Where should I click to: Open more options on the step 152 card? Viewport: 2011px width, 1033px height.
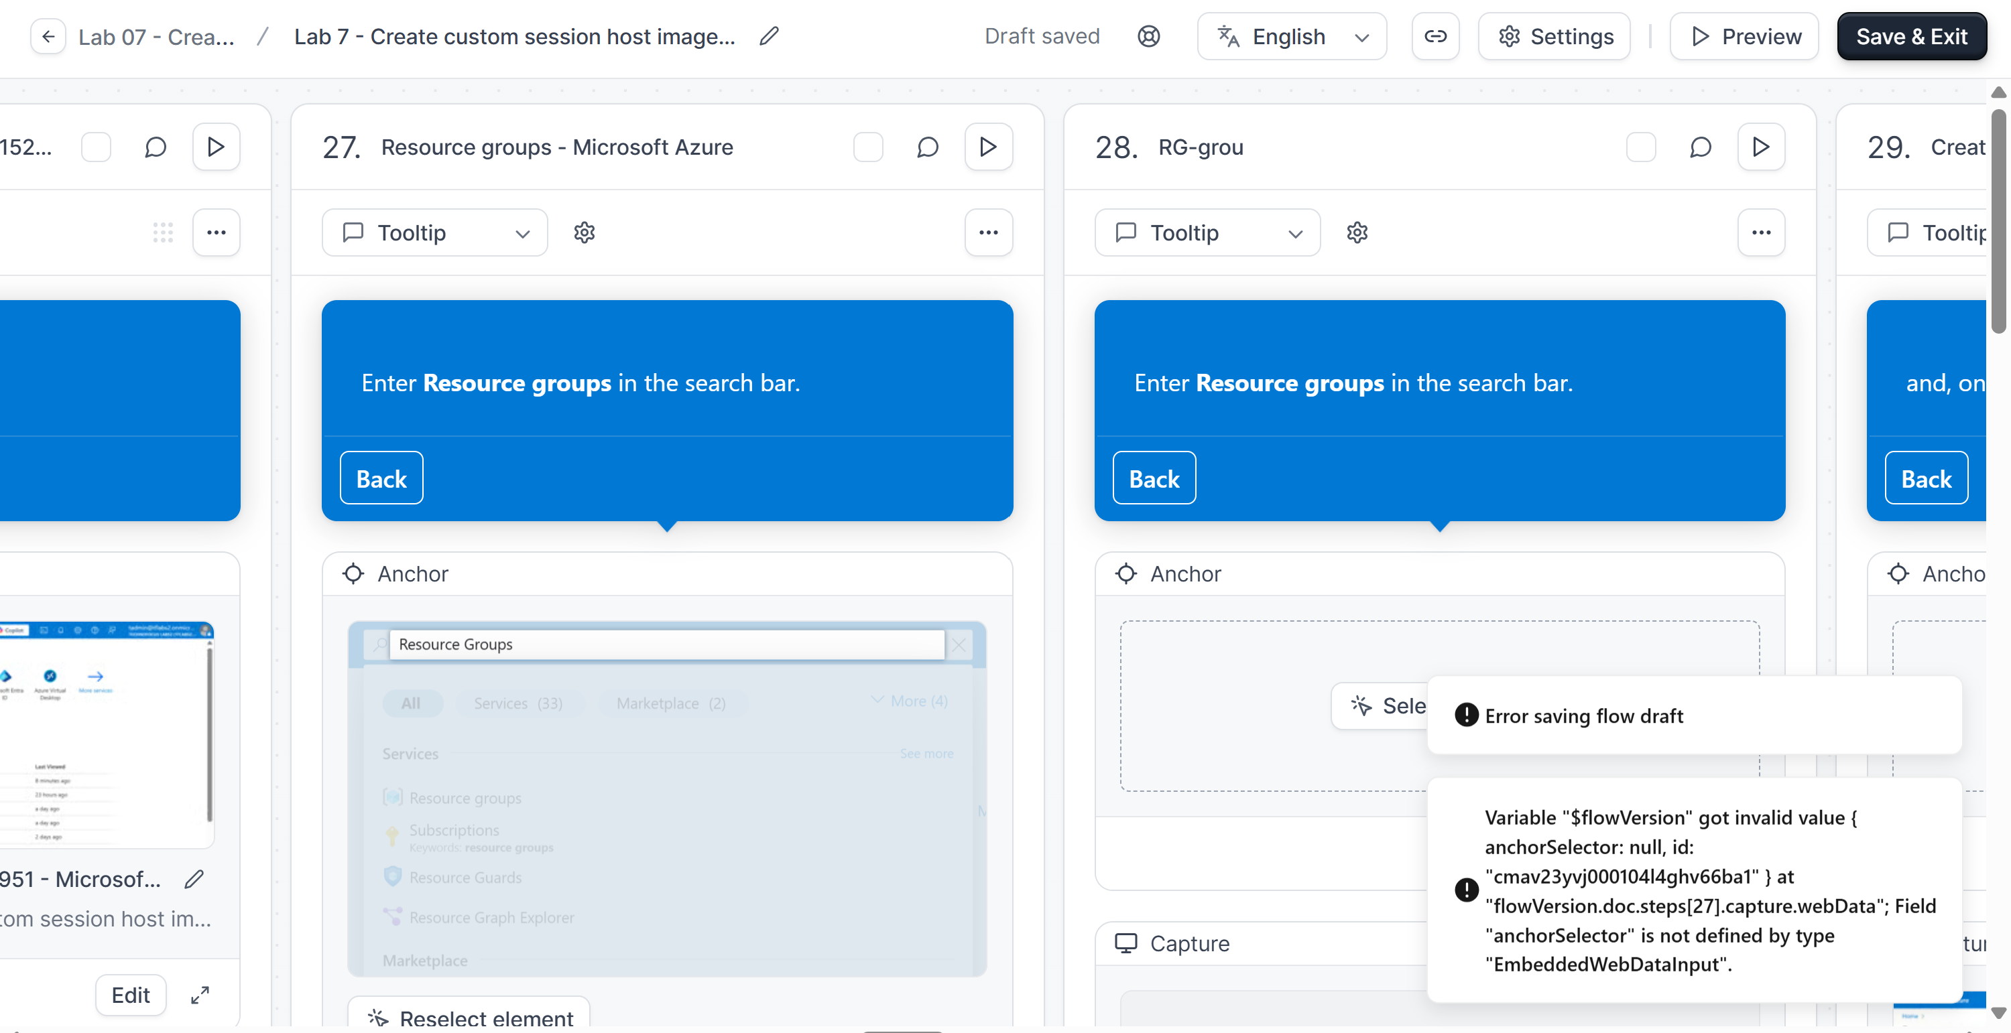pos(217,232)
